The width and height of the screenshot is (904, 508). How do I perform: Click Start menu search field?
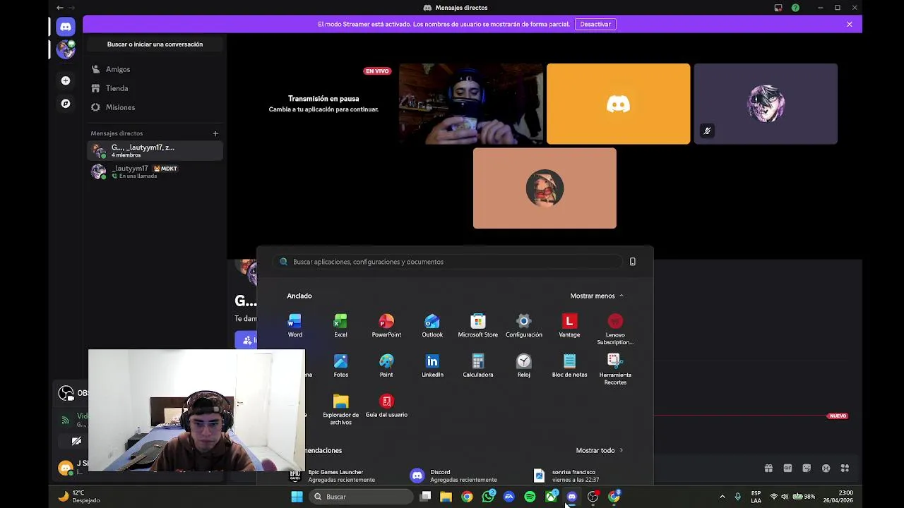click(447, 262)
